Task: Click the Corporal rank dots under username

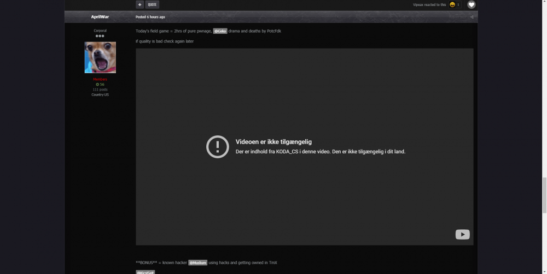Action: (100, 36)
